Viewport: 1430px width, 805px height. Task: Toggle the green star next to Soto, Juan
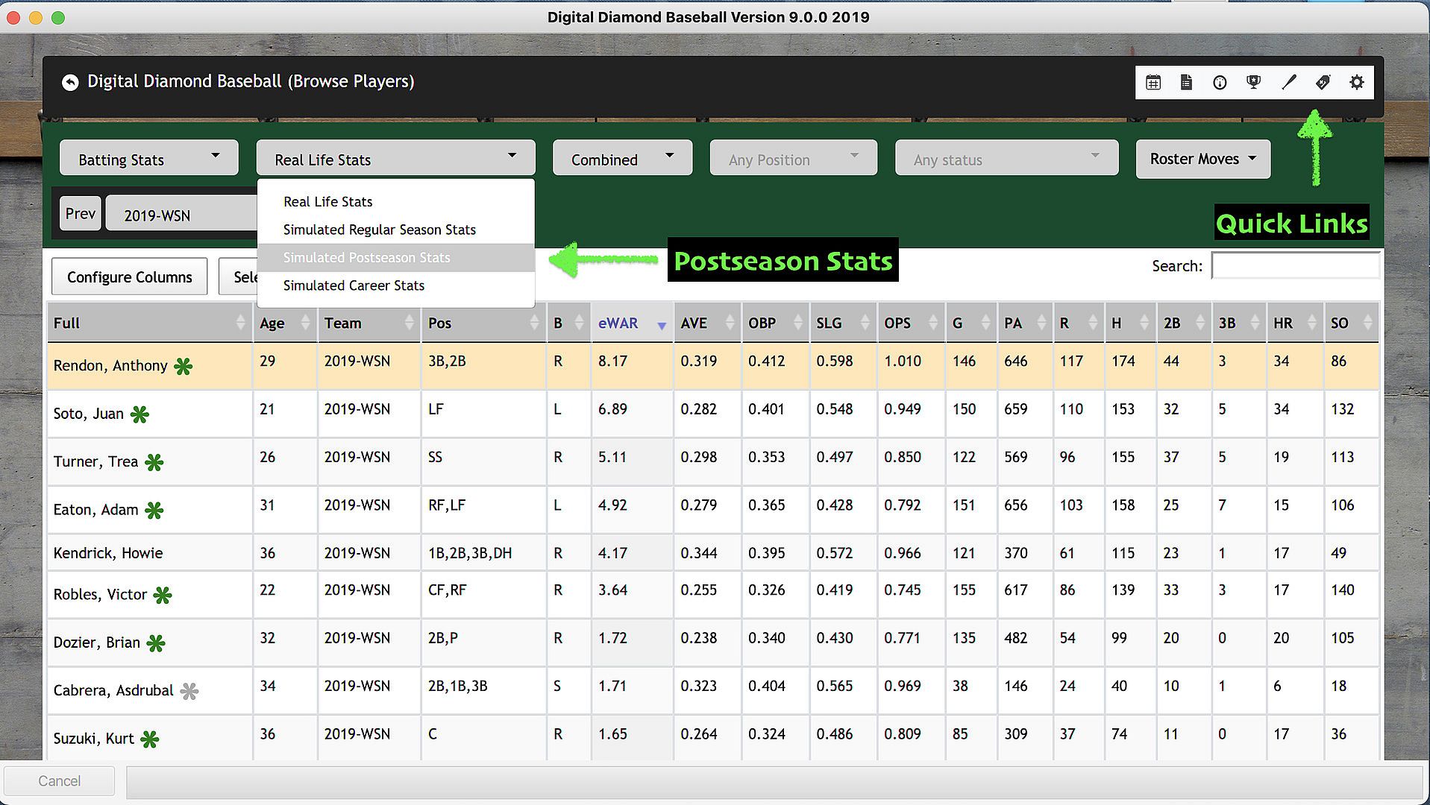pos(139,414)
